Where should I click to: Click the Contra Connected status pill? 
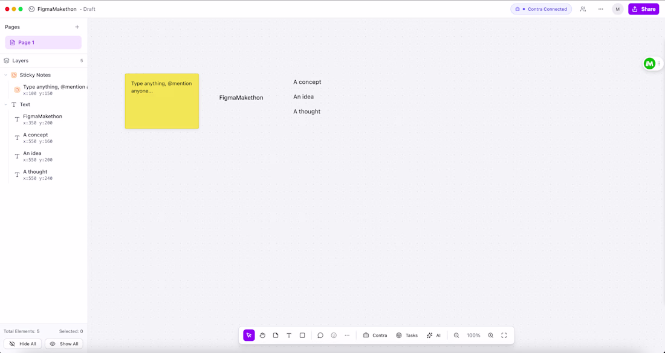click(x=541, y=9)
